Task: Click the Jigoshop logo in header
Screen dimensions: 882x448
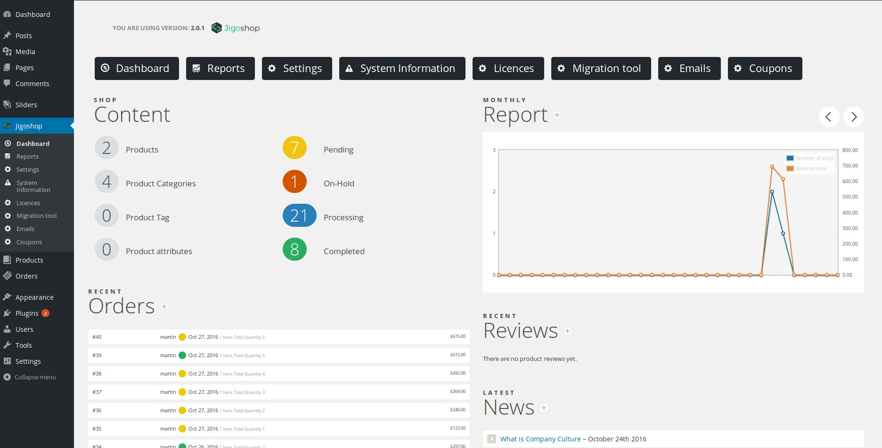Action: 236,28
